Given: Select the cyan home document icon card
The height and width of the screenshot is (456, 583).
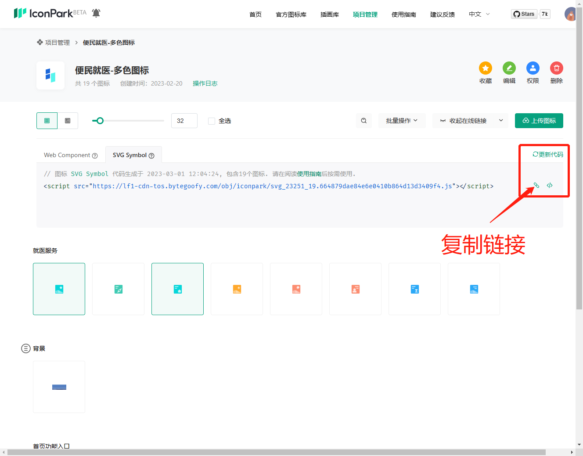Looking at the screenshot, I should pos(178,289).
